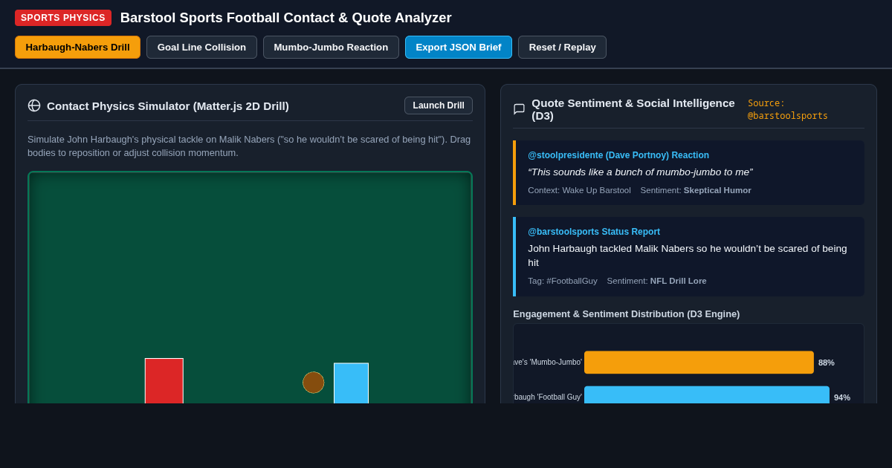Click the Reset / Replay button
Image resolution: width=892 pixels, height=468 pixels.
point(562,48)
